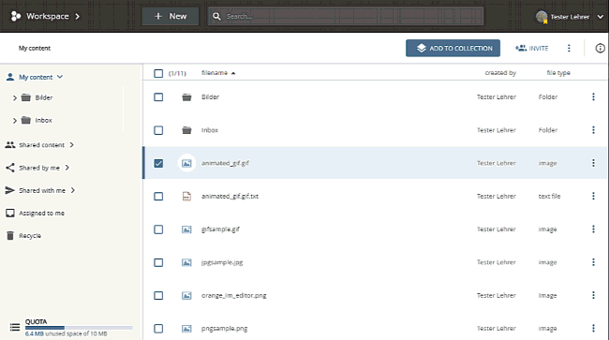The width and height of the screenshot is (609, 340).
Task: Expand the Inbox folder in sidebar tree
Action: point(15,121)
